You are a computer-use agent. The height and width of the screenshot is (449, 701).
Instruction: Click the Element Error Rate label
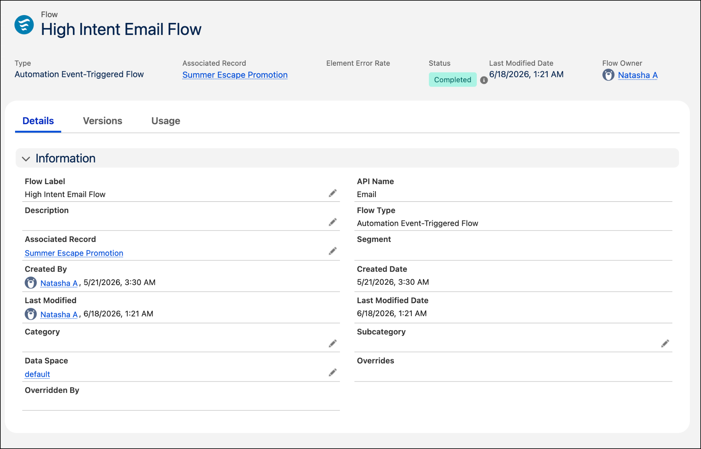click(358, 63)
